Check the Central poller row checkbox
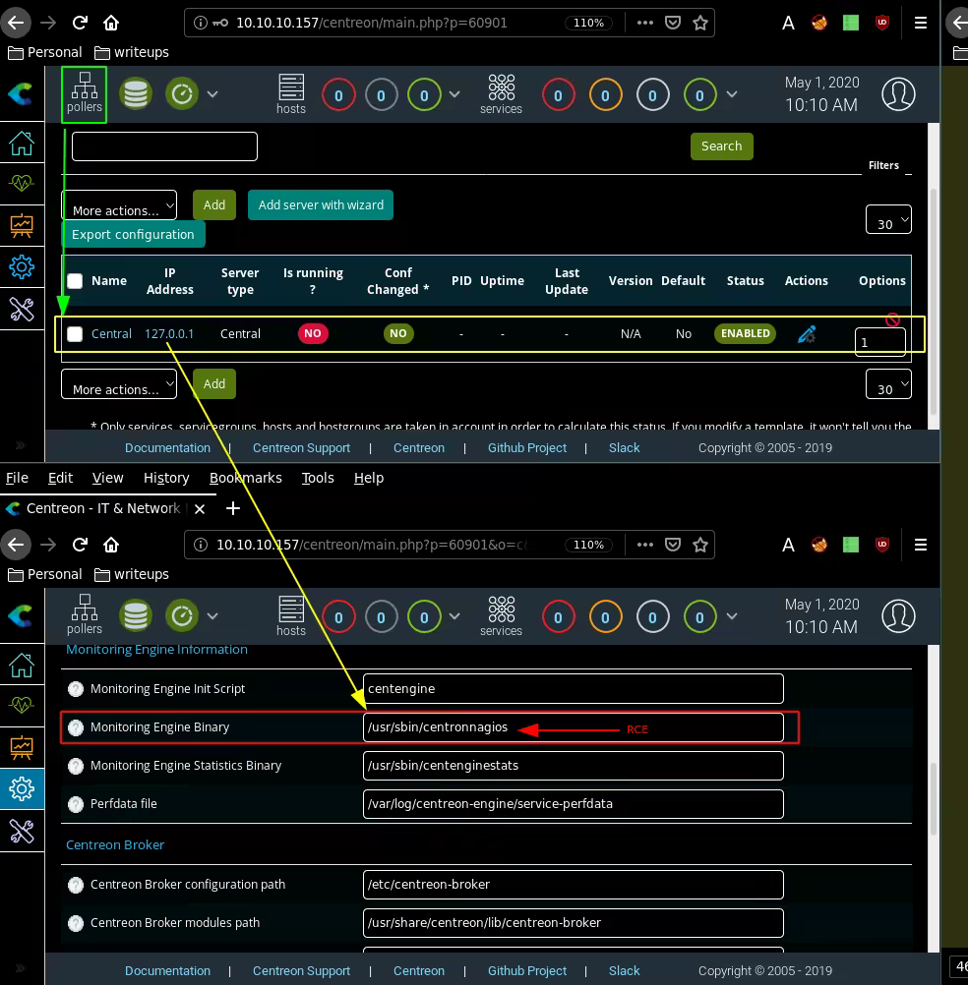 pos(75,334)
